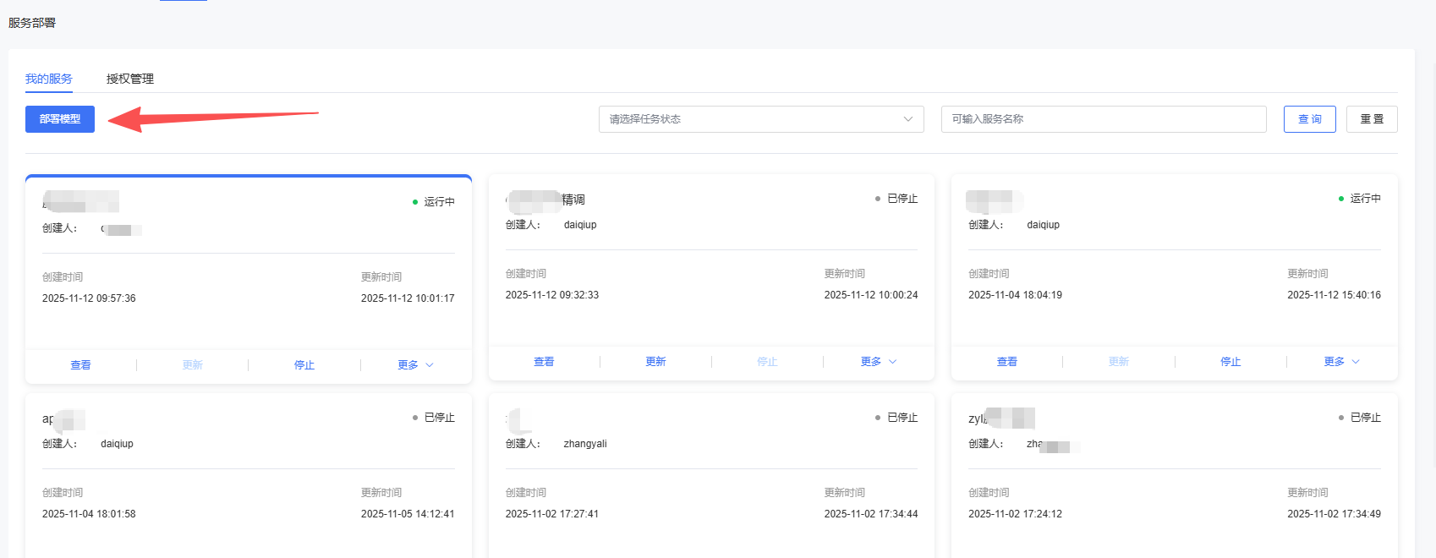Image resolution: width=1436 pixels, height=558 pixels.
Task: Click 更新 on the 精调 service card
Action: 655,362
